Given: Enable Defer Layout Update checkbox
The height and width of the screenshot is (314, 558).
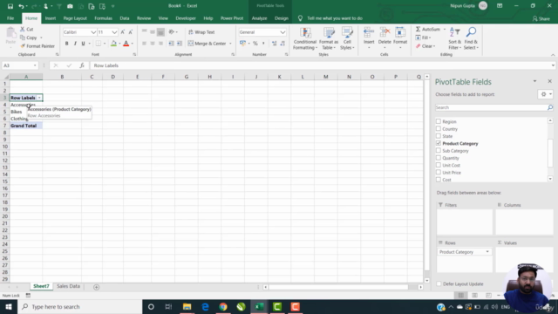Looking at the screenshot, I should [x=439, y=283].
